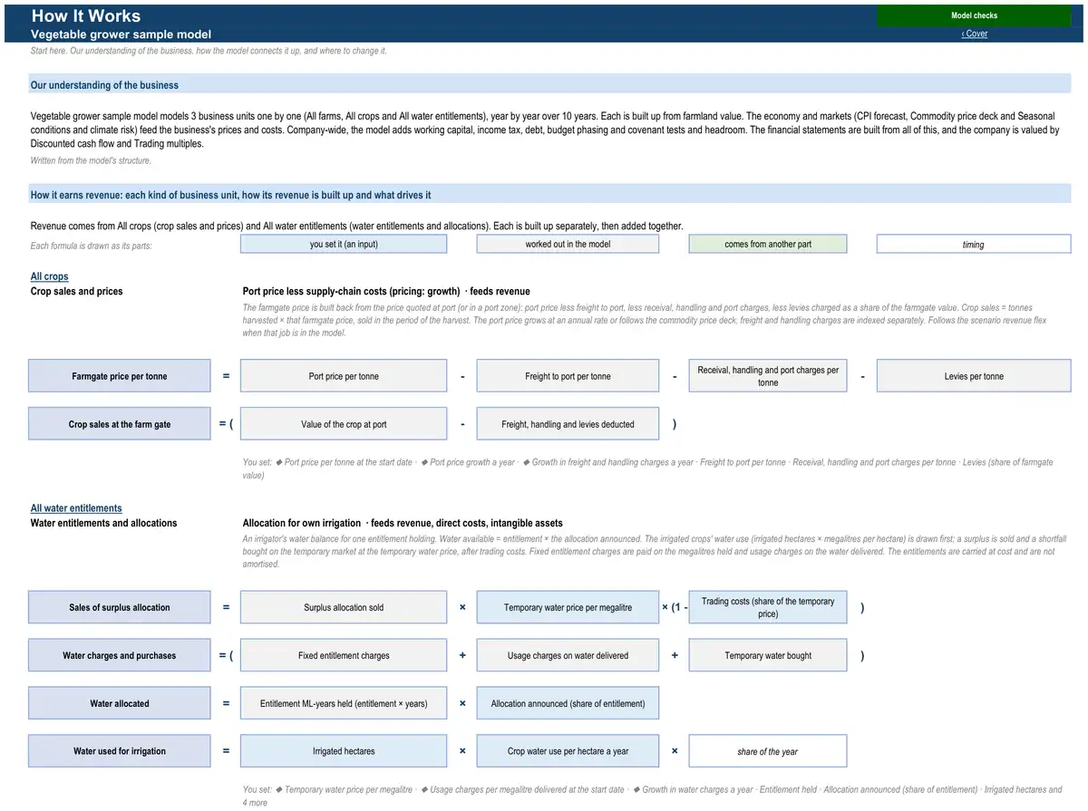Screen dimensions: 1088x811
Task: Select Water charges and purchases cell
Action: click(120, 655)
